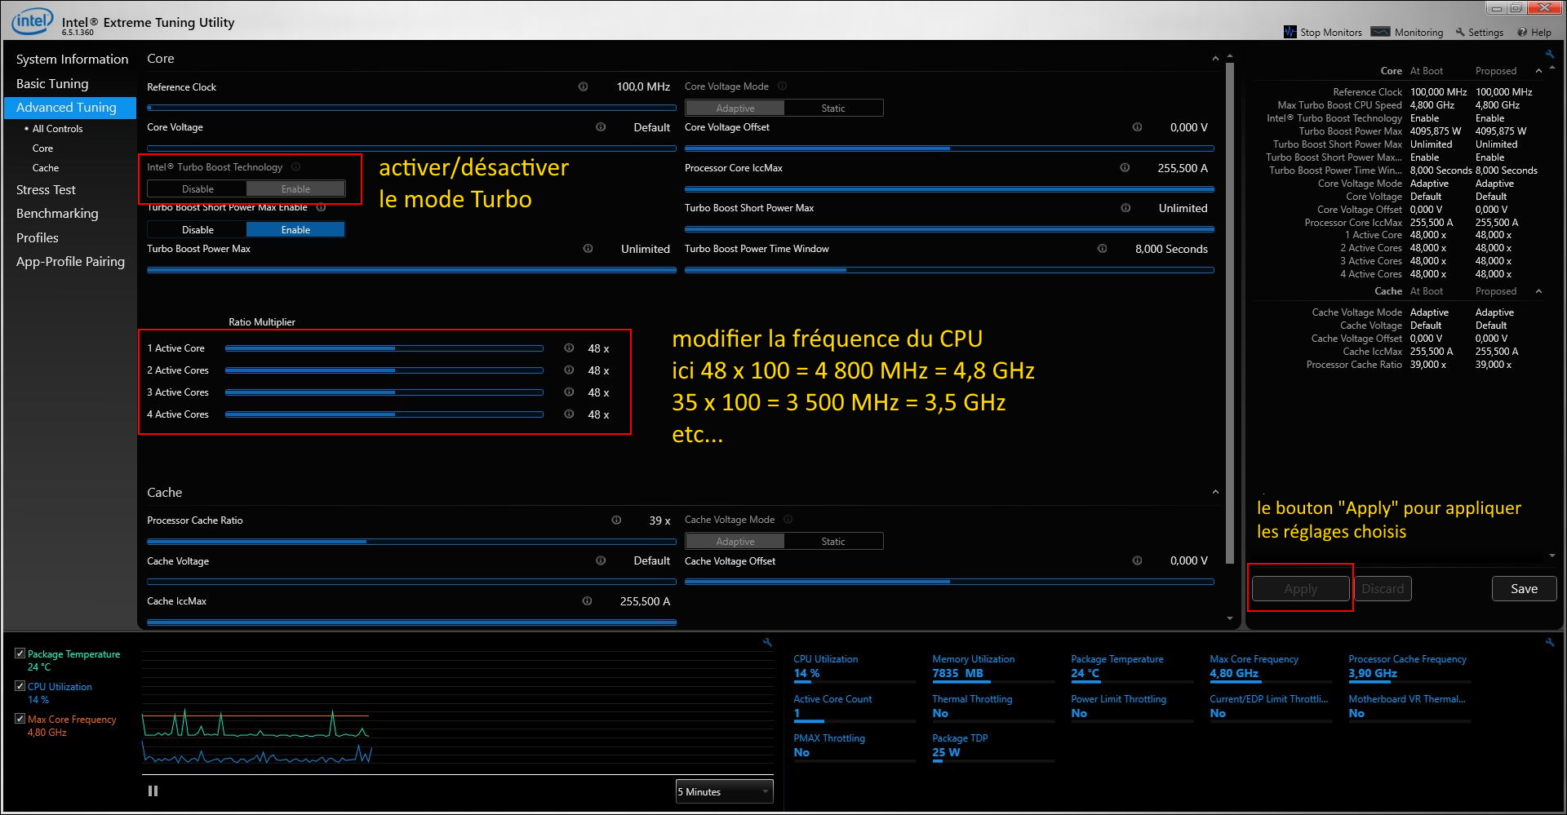
Task: Open the Stress Test section
Action: click(46, 189)
